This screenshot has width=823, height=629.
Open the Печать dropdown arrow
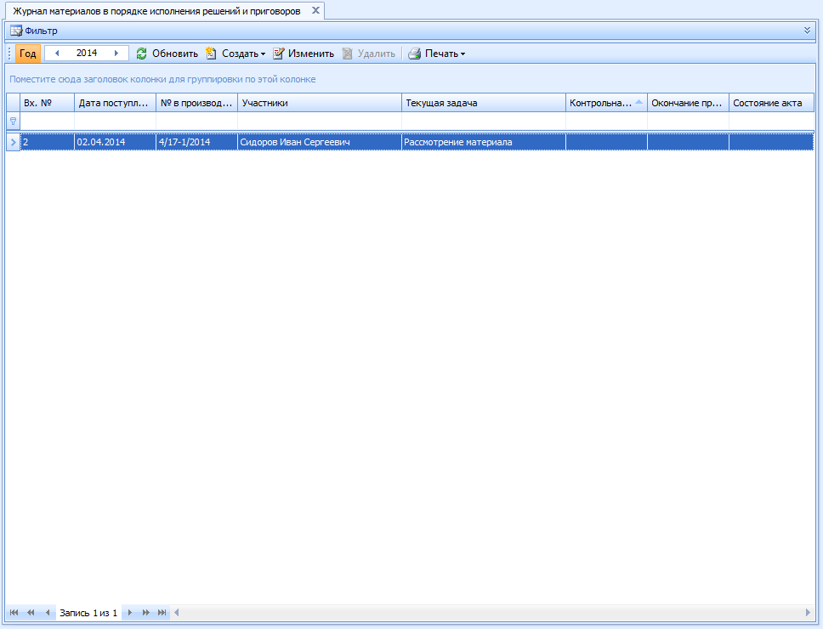point(463,54)
